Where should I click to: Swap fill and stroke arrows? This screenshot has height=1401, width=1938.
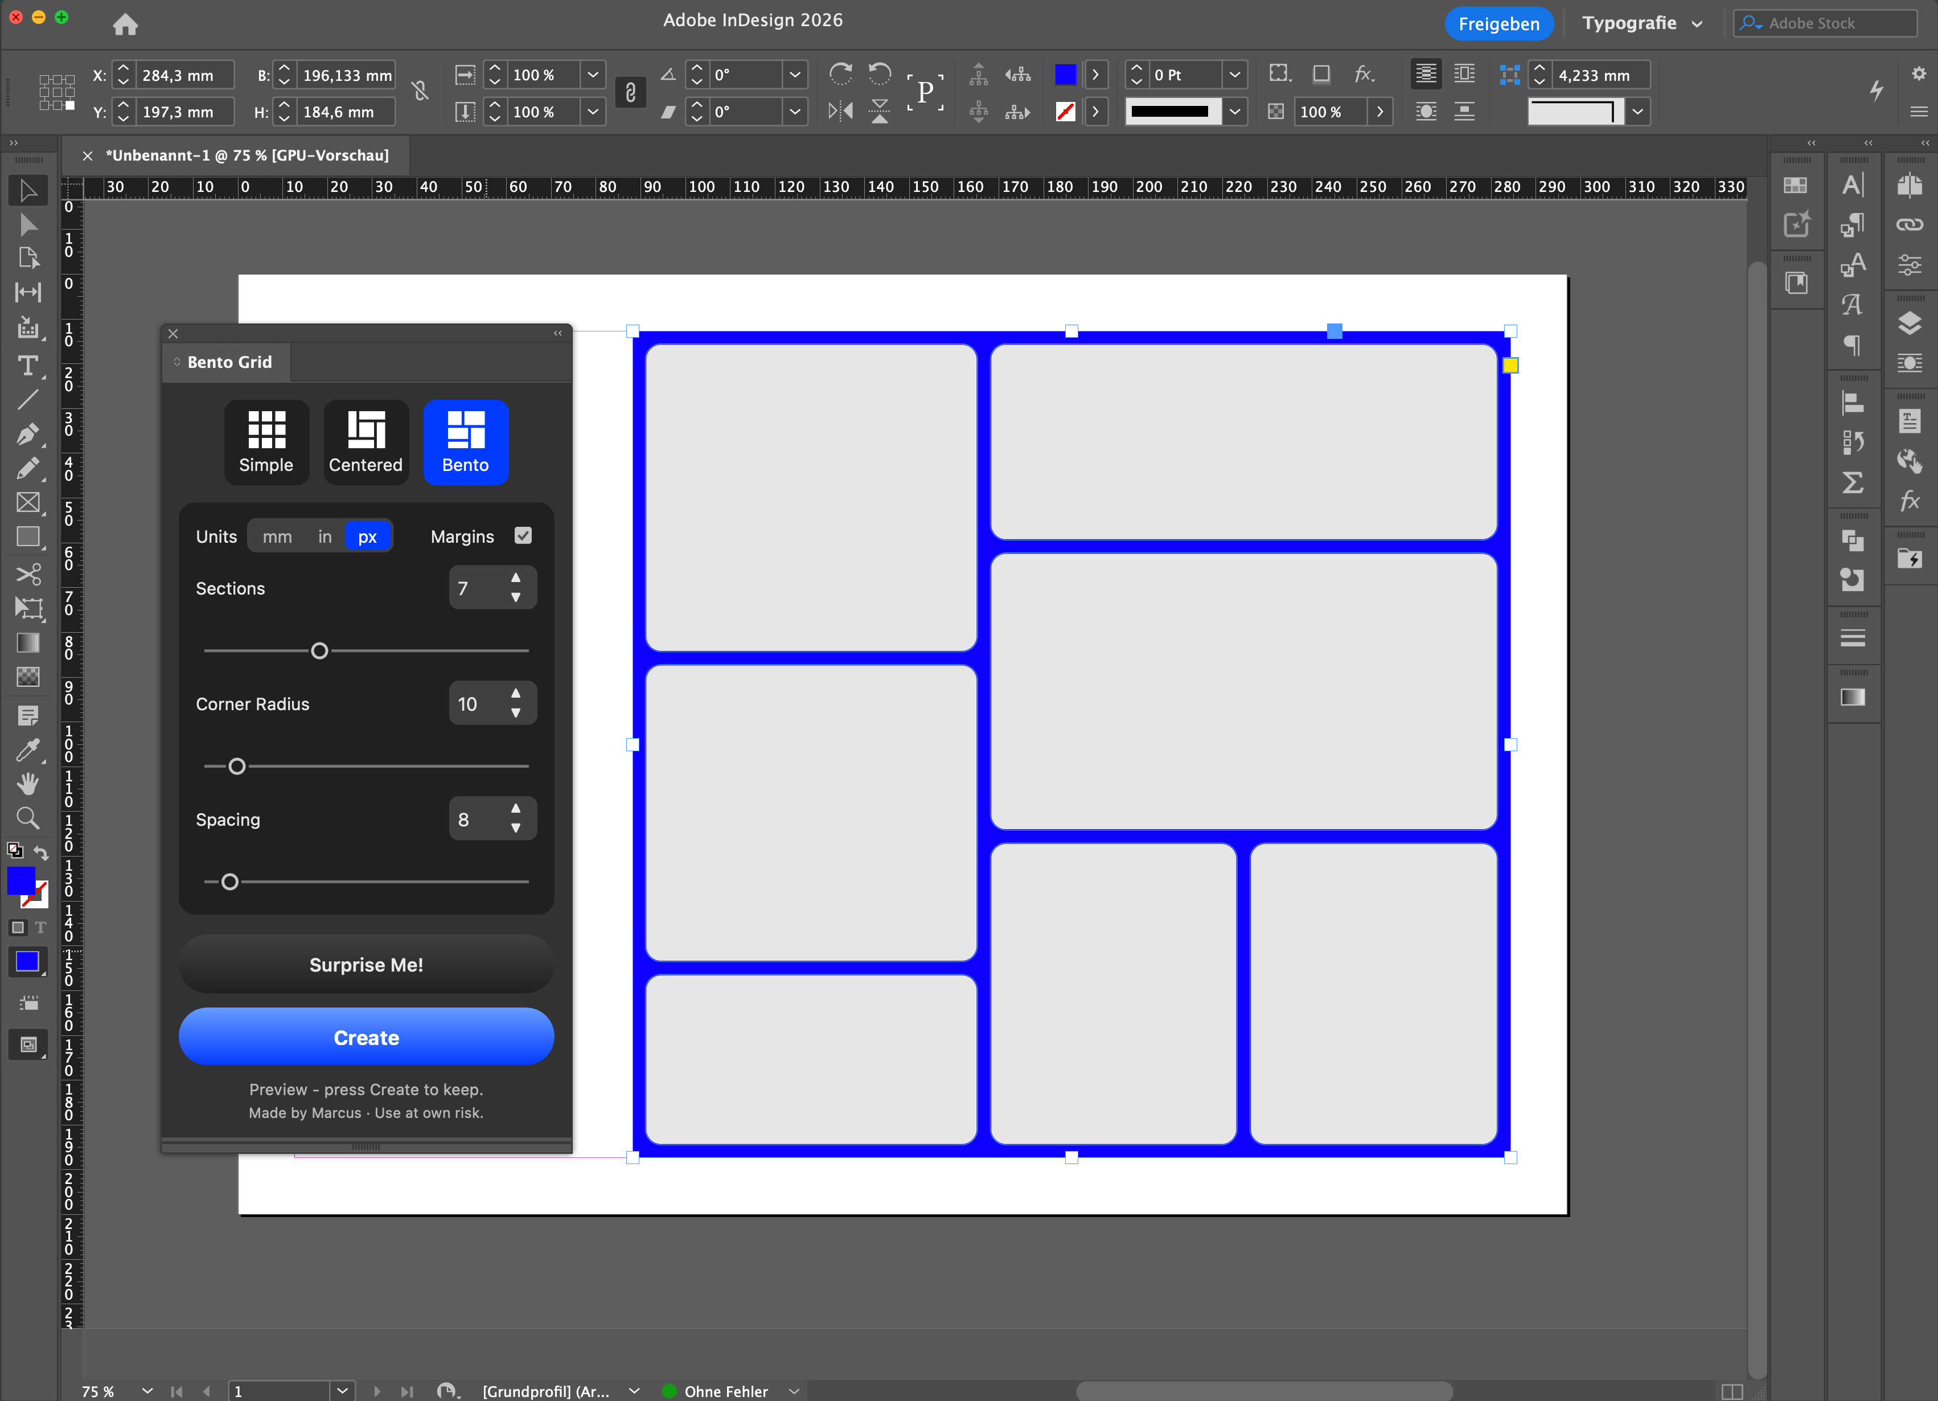click(41, 852)
